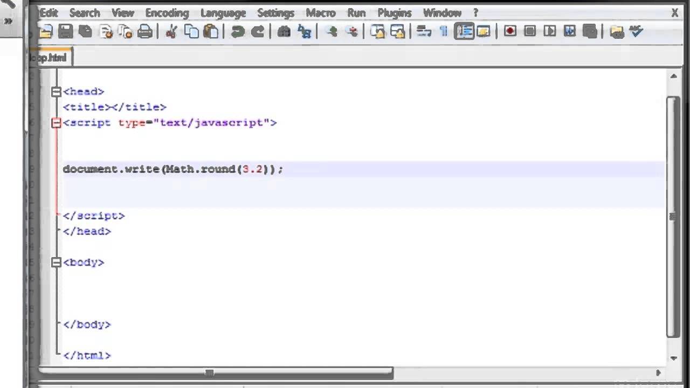The image size is (690, 388).
Task: Zoom out using the toolbar Zoom Out icon
Action: (x=351, y=31)
